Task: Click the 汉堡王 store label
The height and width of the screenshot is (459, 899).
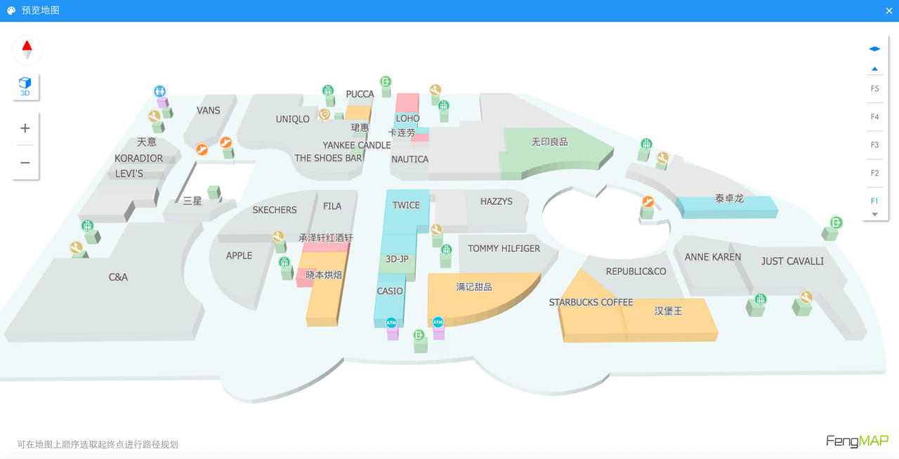Action: (x=669, y=311)
